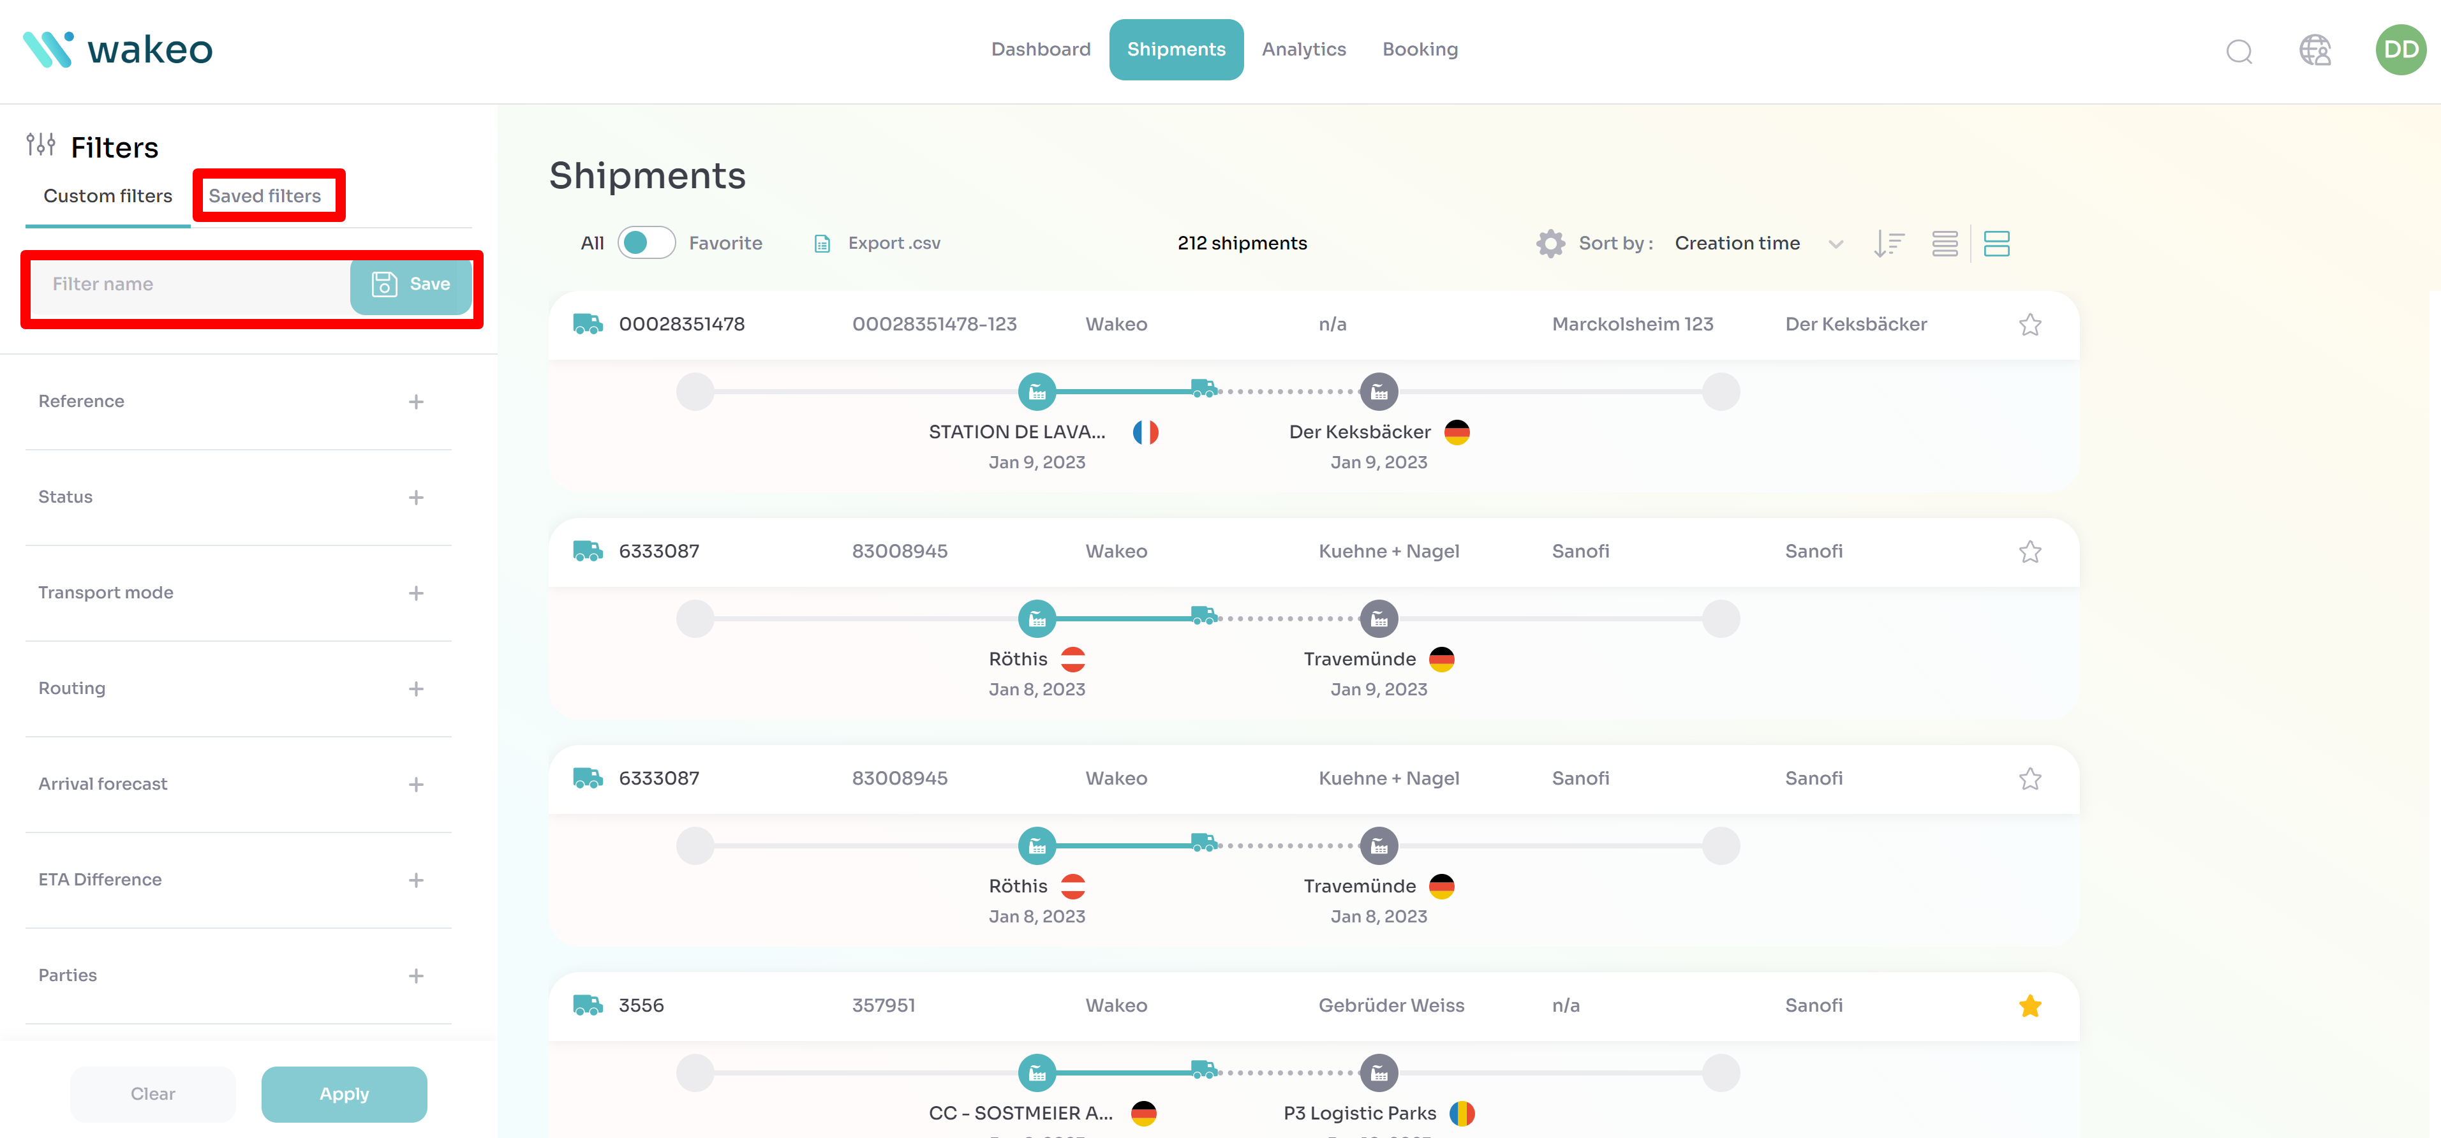Image resolution: width=2441 pixels, height=1138 pixels.
Task: Click the sort settings gear icon
Action: [1550, 244]
